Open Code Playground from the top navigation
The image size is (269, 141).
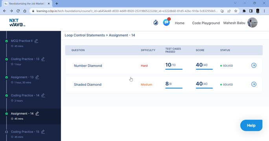pyautogui.click(x=206, y=23)
